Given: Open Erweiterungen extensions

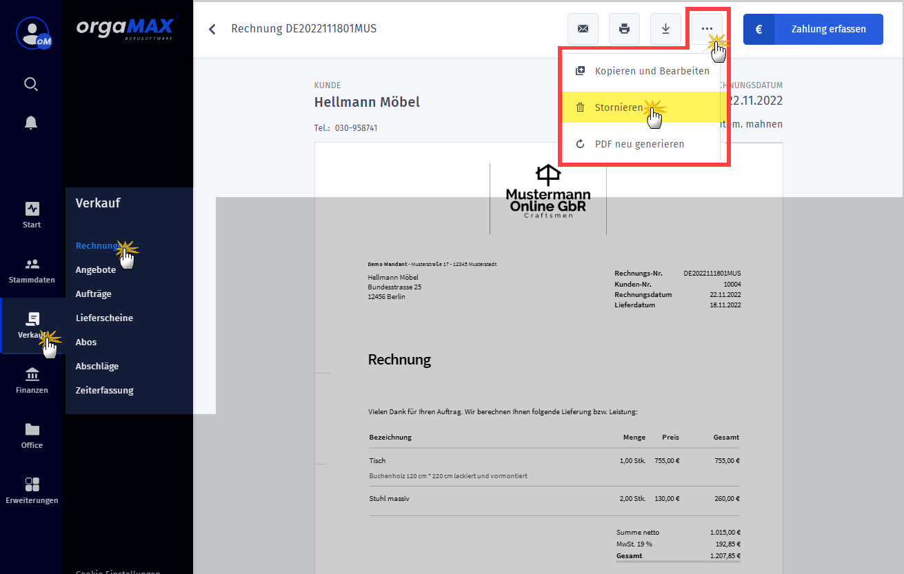Looking at the screenshot, I should 32,491.
